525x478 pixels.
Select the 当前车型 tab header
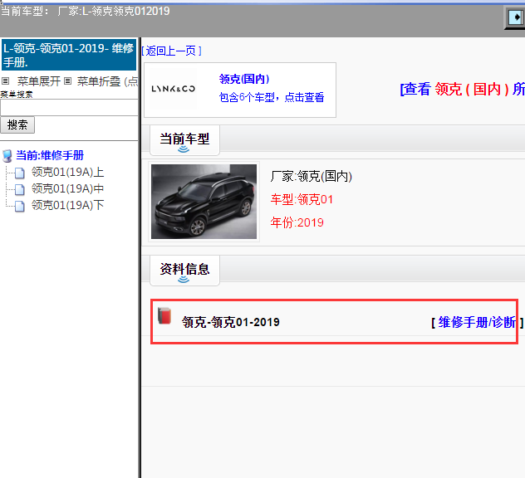click(184, 139)
